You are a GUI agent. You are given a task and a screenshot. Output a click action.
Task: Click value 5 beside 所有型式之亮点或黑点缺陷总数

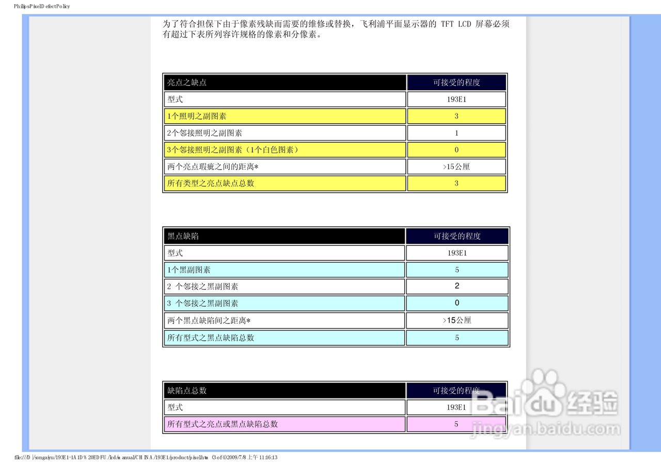457,424
